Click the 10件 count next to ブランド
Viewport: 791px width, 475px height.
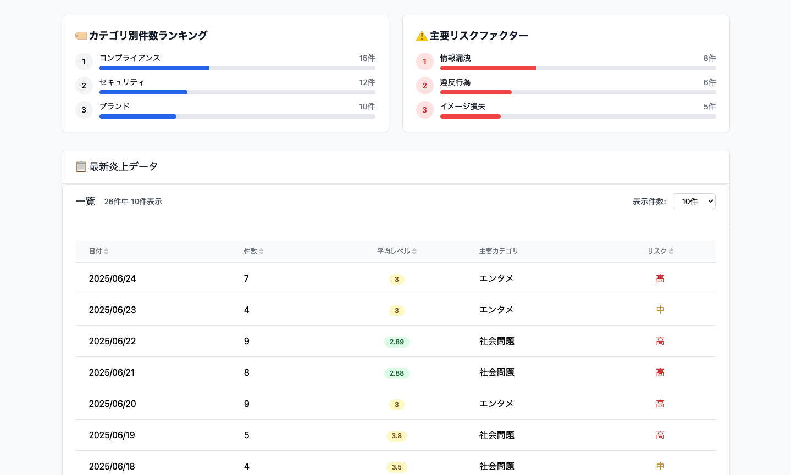click(x=367, y=107)
